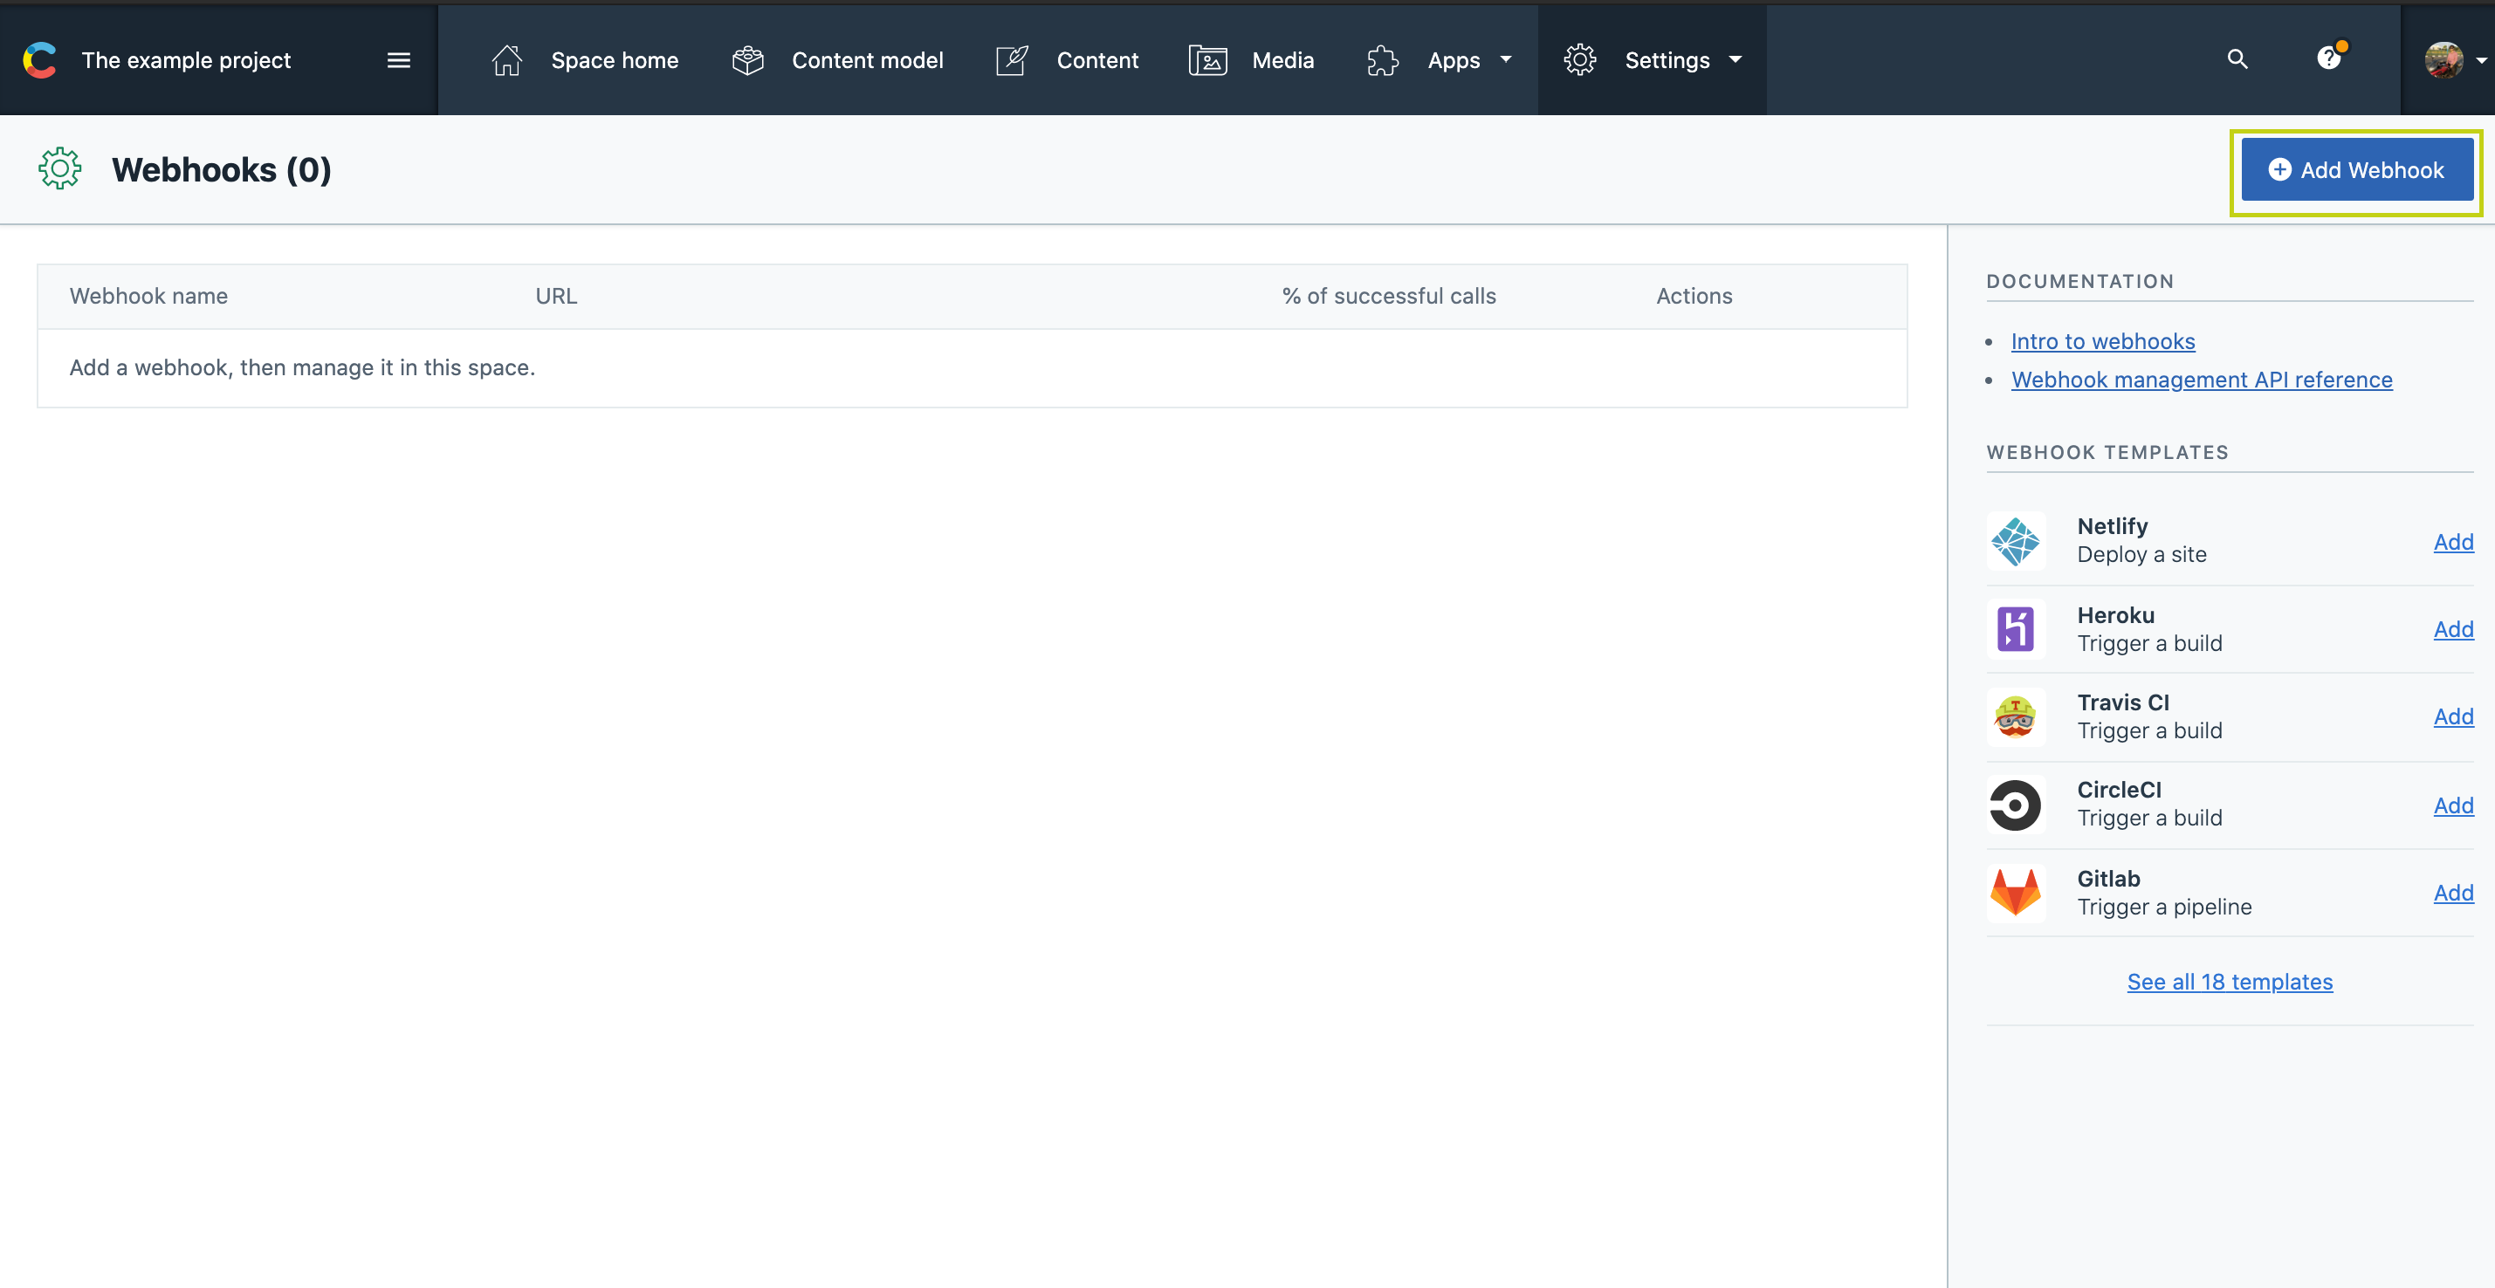
Task: Open the hamburger space menu
Action: click(x=398, y=60)
